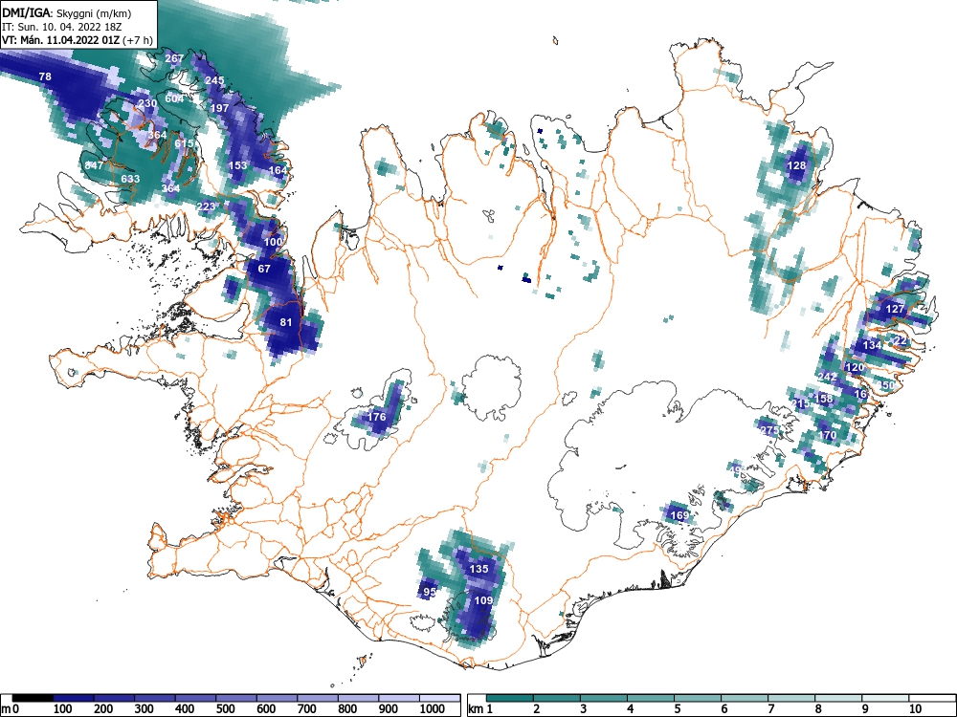Click the 'VT: Mán. 11.04.2022 01Z' line
This screenshot has height=717, width=957.
[61, 40]
